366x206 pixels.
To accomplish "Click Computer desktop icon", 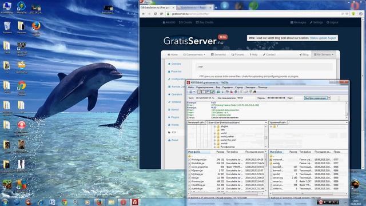I will (7, 7).
